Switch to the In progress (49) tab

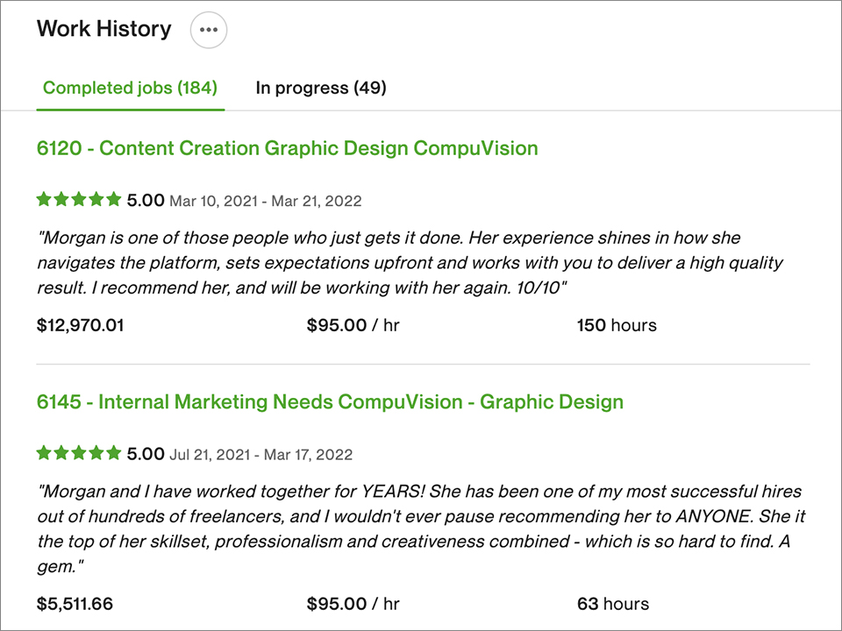pyautogui.click(x=321, y=88)
